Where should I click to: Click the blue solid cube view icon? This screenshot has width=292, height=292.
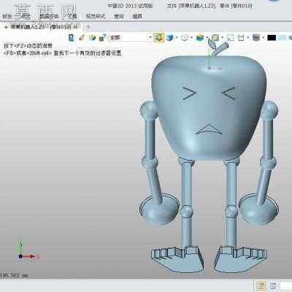pyautogui.click(x=169, y=38)
